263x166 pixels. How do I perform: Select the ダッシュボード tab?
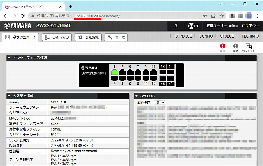click(21, 37)
